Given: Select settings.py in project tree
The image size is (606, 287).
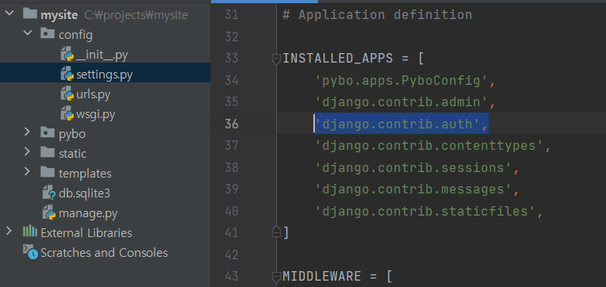Looking at the screenshot, I should point(105,75).
